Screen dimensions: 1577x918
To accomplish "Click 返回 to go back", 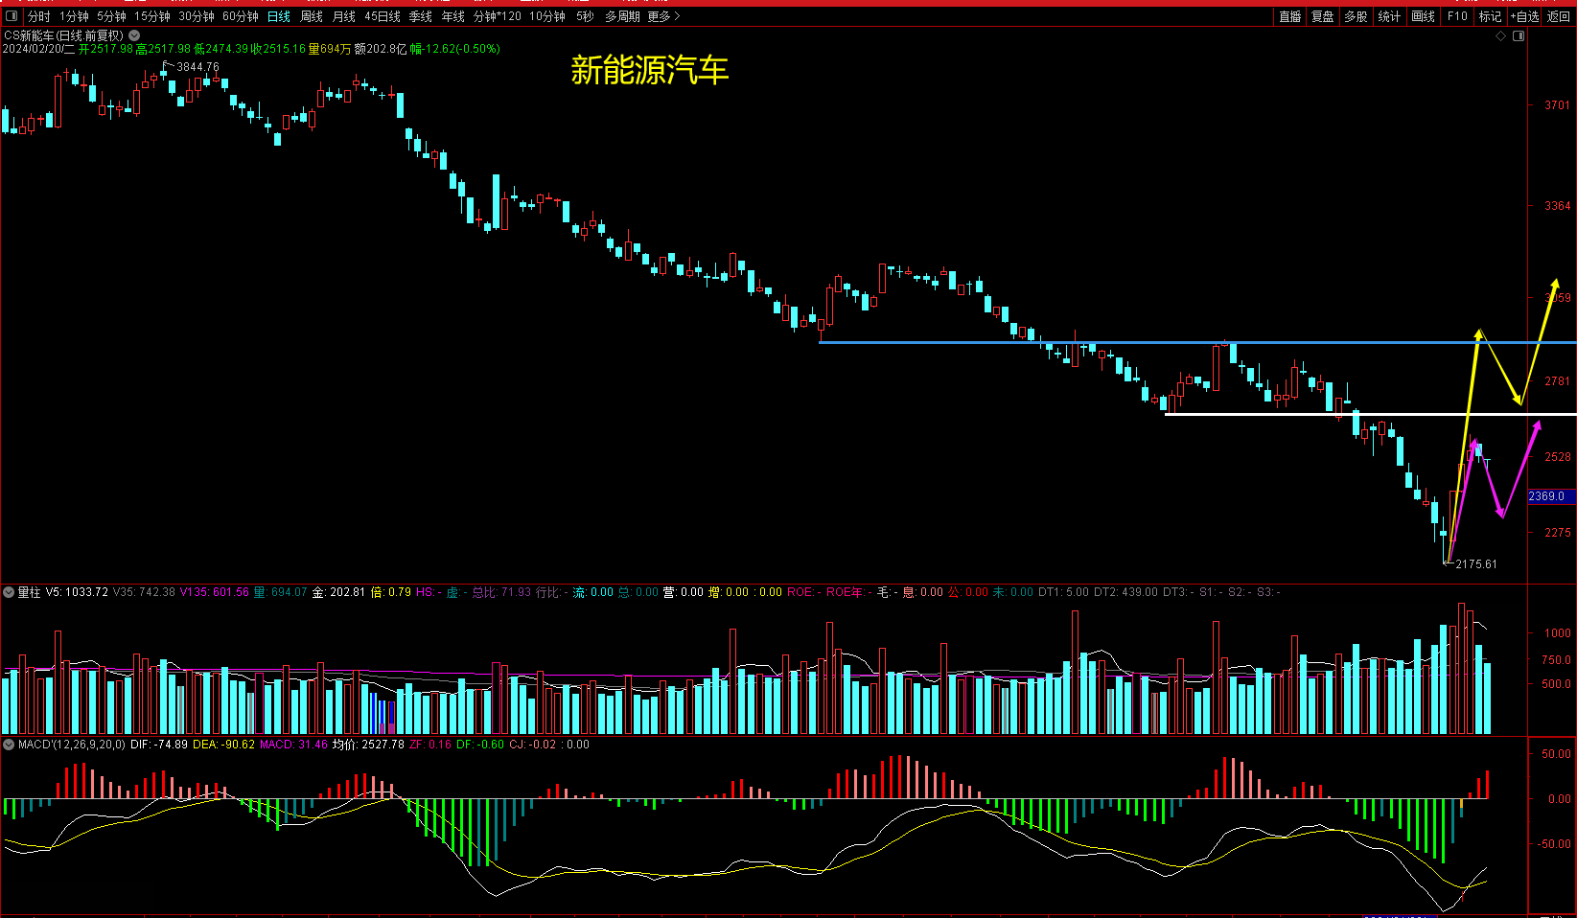I will pos(1559,16).
